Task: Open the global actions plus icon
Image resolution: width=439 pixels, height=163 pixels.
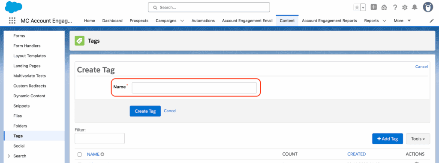Action: coord(374,7)
